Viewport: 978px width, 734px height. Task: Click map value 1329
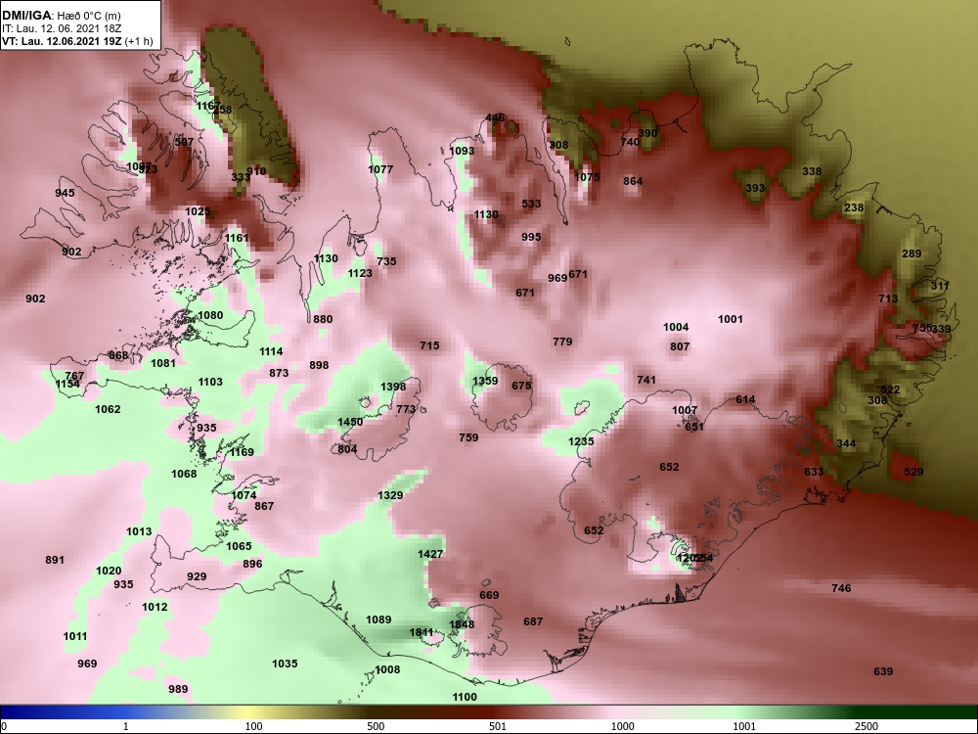tap(390, 495)
